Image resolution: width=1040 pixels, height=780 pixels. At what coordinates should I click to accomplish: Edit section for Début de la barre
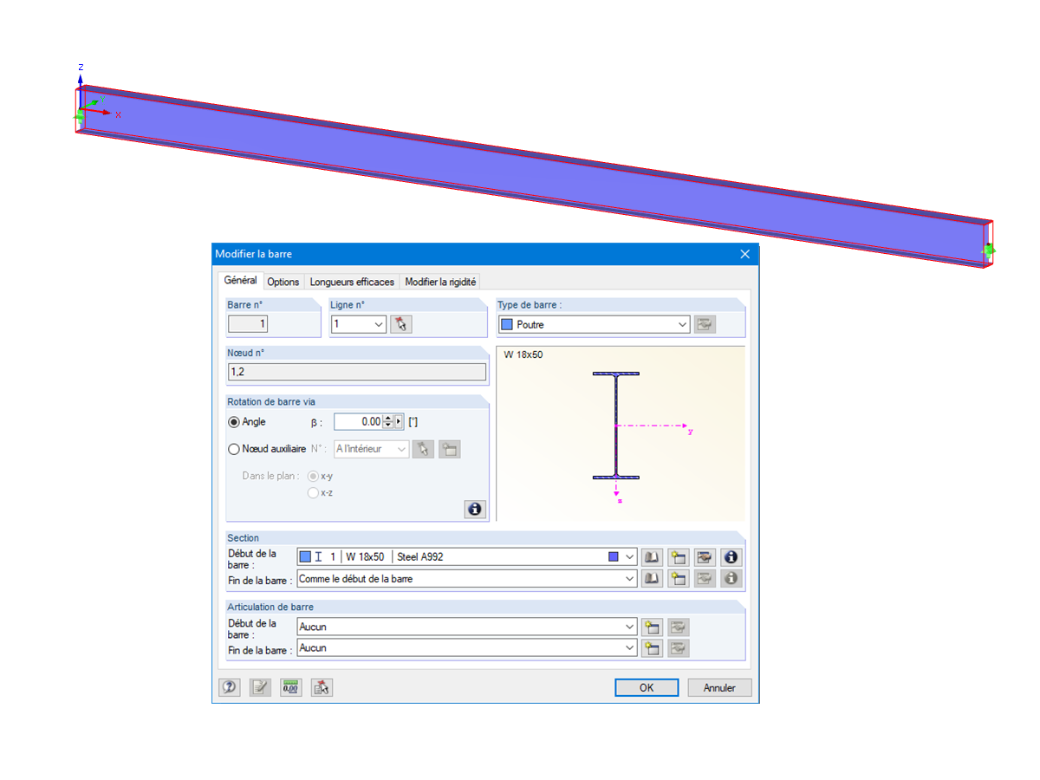[x=705, y=557]
